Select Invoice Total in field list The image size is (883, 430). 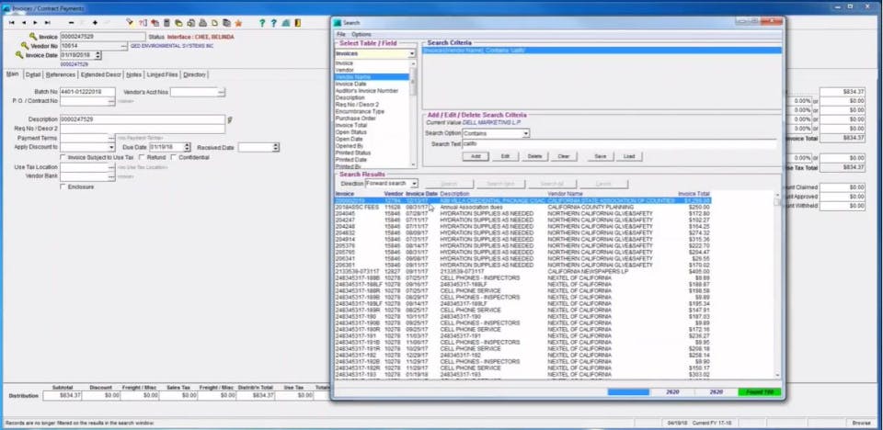click(352, 126)
